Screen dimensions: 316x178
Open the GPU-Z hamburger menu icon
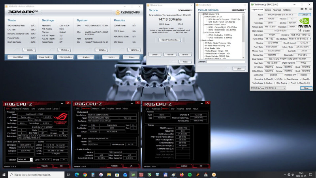(x=310, y=9)
